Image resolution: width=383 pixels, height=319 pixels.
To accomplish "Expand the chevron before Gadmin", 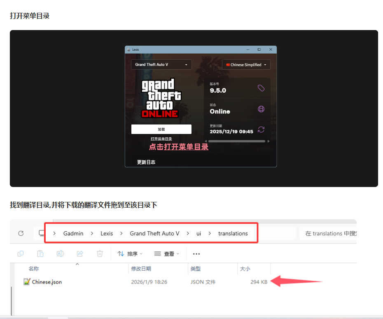I will [x=54, y=233].
